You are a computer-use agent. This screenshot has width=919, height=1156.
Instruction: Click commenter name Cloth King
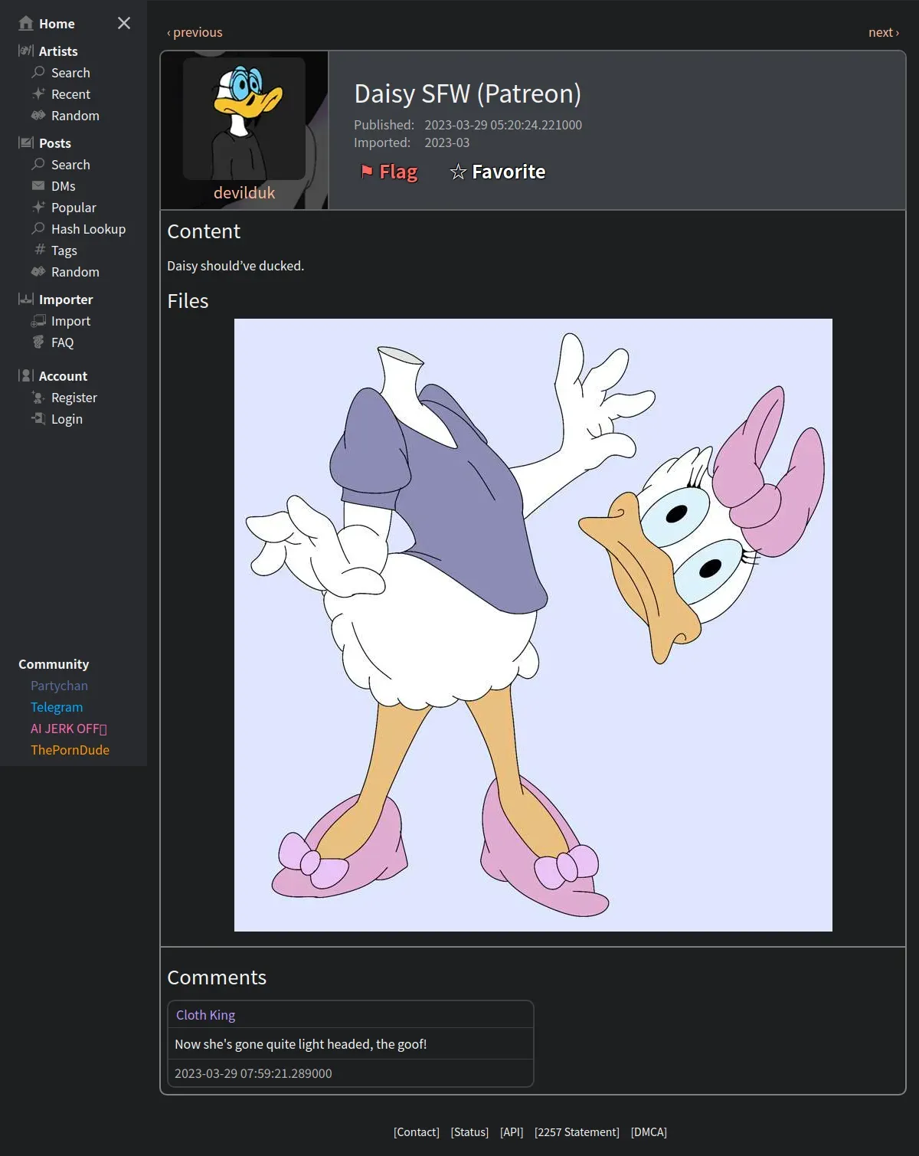click(205, 1015)
